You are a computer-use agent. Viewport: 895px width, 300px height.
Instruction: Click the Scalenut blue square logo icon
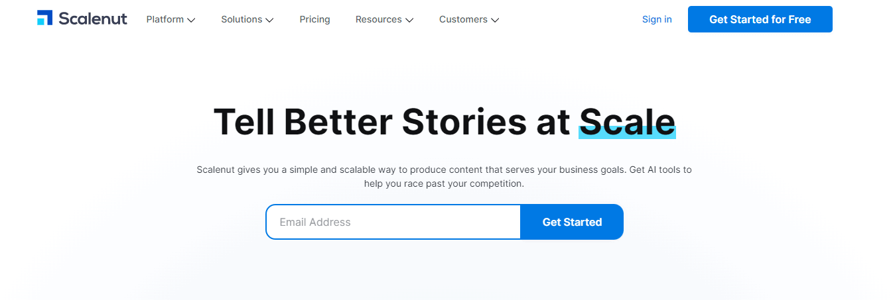coord(44,19)
